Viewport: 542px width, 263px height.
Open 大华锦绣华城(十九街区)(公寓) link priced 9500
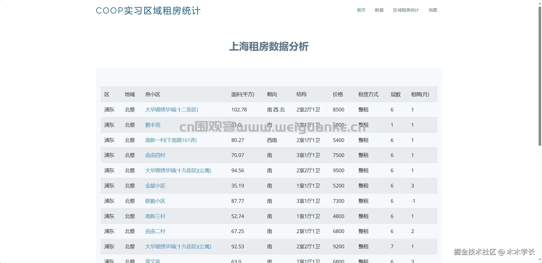pos(178,171)
